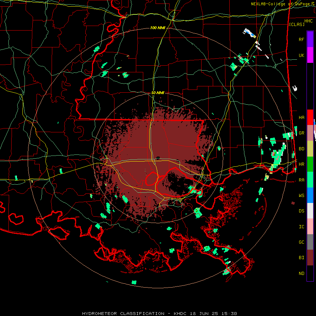
Task: Click the 'RF' legend label
Action: coord(301,39)
